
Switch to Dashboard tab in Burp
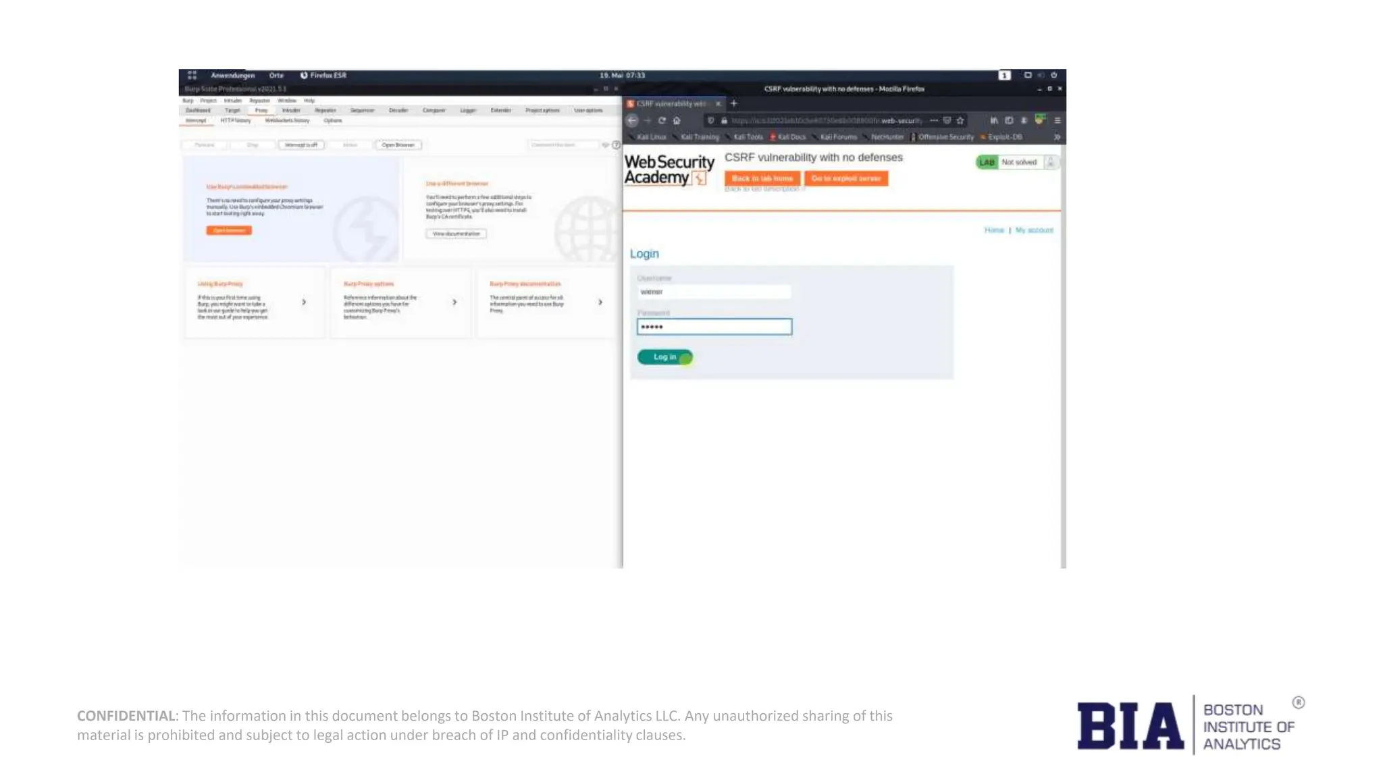(x=198, y=110)
